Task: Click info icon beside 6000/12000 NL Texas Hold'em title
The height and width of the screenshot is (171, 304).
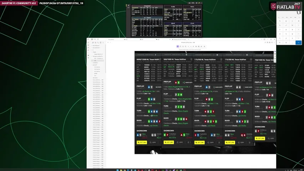Action: [160, 59]
